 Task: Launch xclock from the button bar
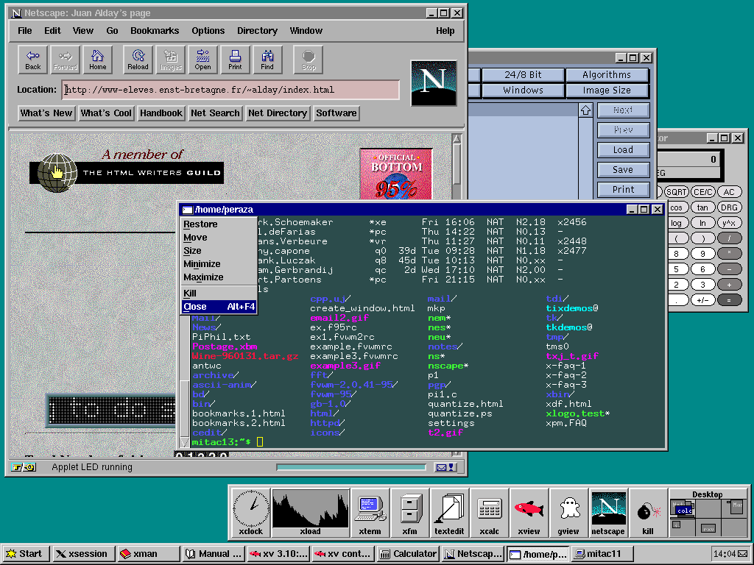click(x=251, y=512)
